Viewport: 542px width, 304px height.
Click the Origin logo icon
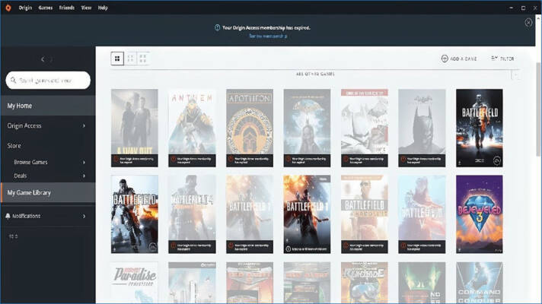click(x=8, y=8)
